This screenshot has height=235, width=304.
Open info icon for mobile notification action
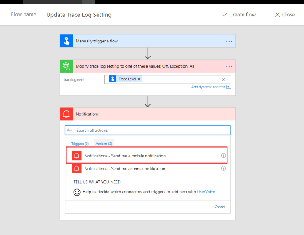[223, 156]
